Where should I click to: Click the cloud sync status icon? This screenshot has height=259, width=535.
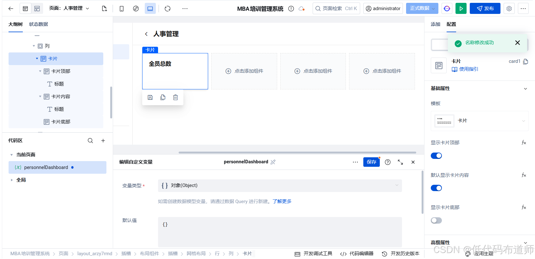pyautogui.click(x=302, y=9)
